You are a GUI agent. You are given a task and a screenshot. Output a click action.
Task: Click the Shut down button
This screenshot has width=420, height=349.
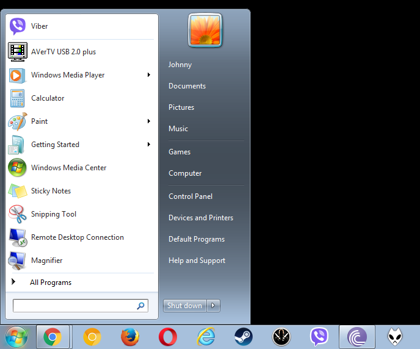185,306
